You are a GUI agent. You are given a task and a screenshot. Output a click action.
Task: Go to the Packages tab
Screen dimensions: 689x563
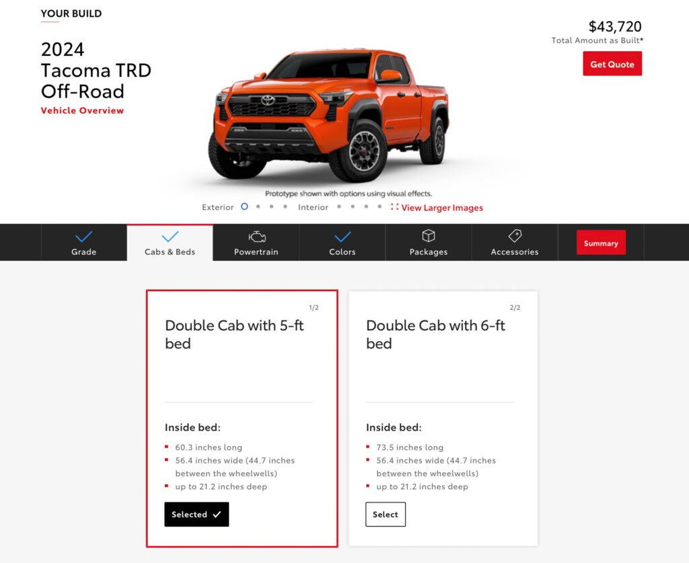tap(429, 243)
